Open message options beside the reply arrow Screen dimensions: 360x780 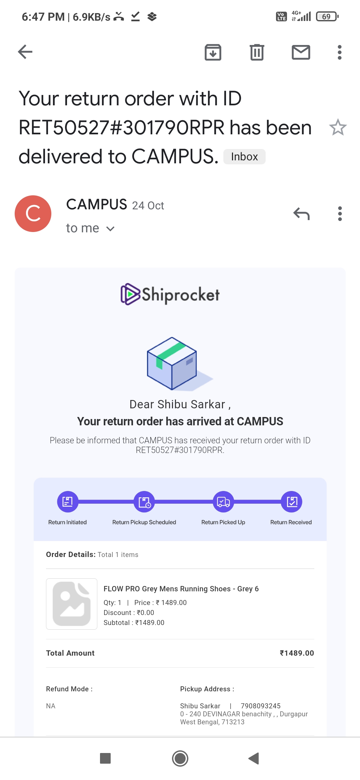pyautogui.click(x=340, y=214)
